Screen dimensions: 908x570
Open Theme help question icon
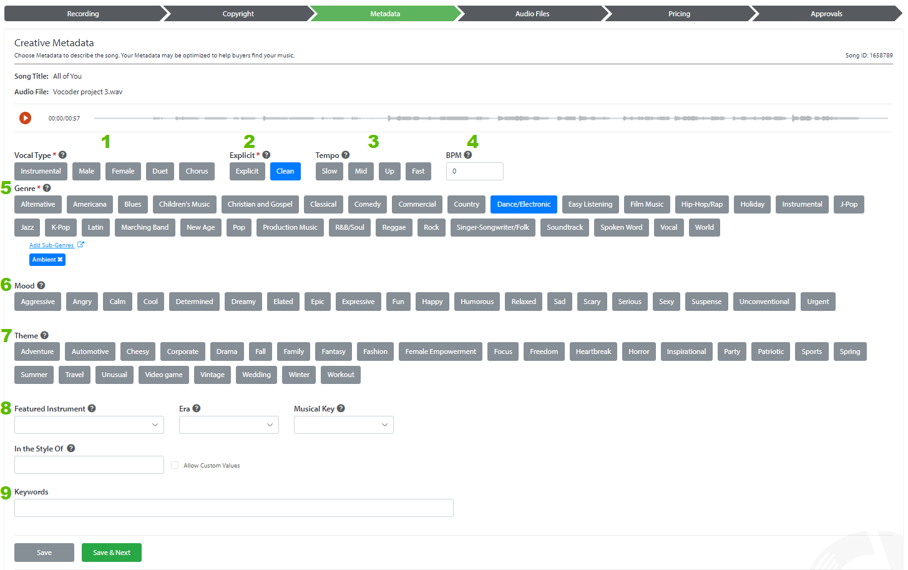[44, 335]
